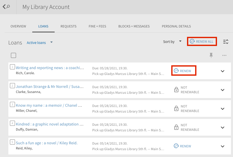Tick the select-all loans checkbox
Image resolution: width=233 pixels, height=157 pixels.
13,55
